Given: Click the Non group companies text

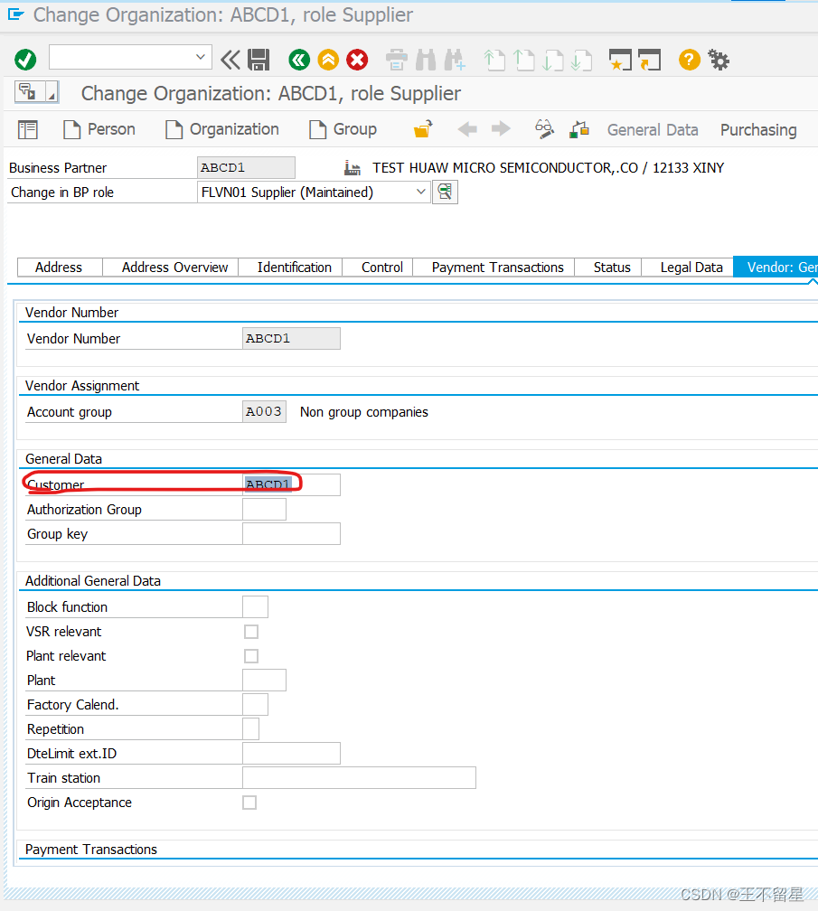Looking at the screenshot, I should click(x=363, y=412).
